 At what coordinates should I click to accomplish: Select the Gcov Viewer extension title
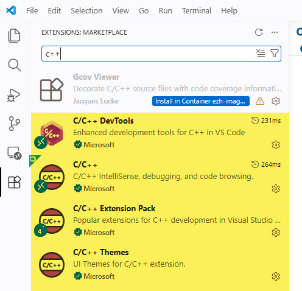96,77
